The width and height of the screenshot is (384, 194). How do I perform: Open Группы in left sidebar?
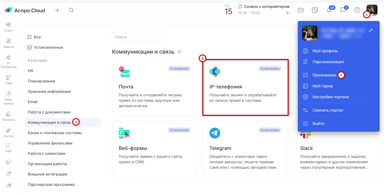[x=8, y=133]
